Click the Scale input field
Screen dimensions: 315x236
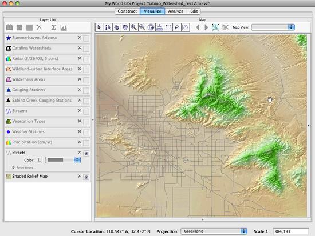tap(291, 231)
